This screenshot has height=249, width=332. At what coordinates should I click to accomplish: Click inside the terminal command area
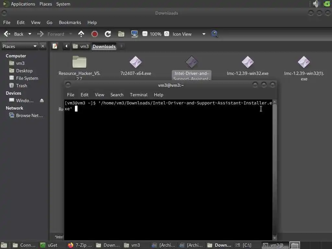pos(168,169)
